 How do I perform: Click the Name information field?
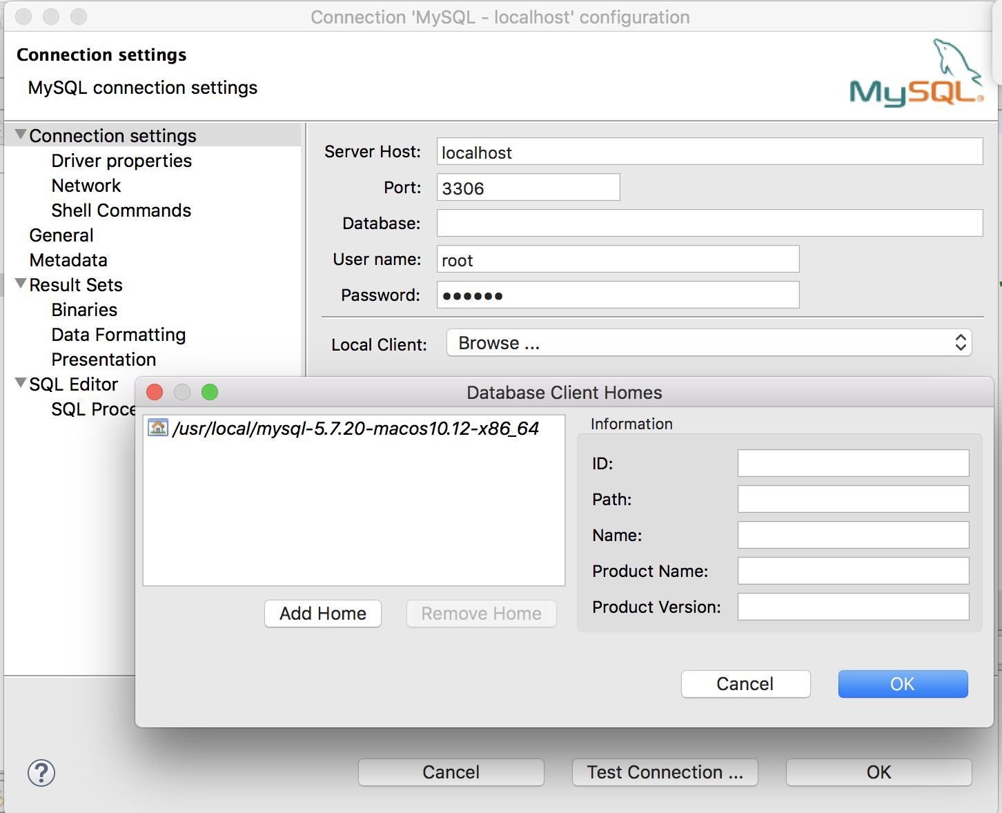pos(853,535)
